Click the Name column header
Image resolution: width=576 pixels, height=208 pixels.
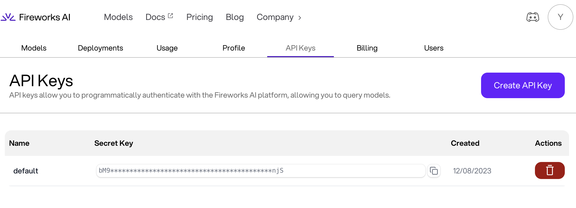19,143
